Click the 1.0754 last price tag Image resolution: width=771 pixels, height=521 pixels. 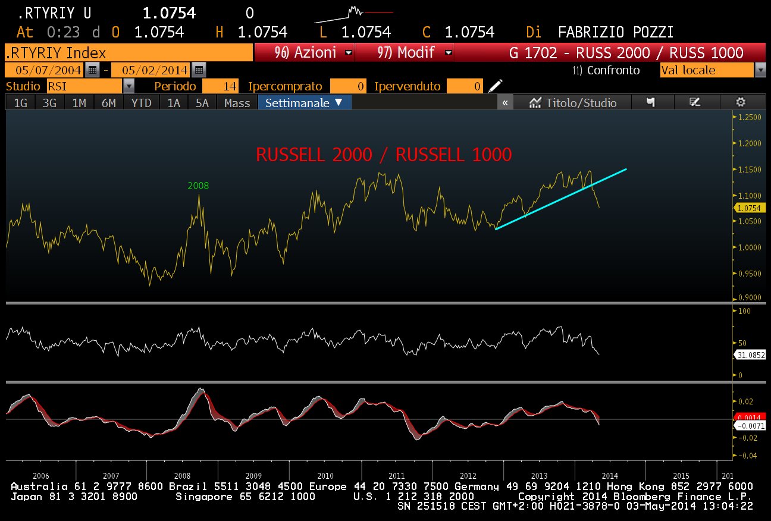[x=751, y=208]
